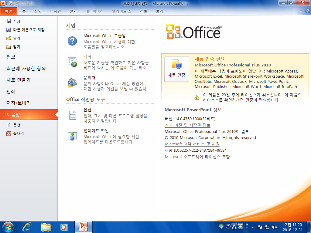Click the Save As (다른 이름으로 저장) icon
Image resolution: width=311 pixels, height=233 pixels.
[x=9, y=30]
